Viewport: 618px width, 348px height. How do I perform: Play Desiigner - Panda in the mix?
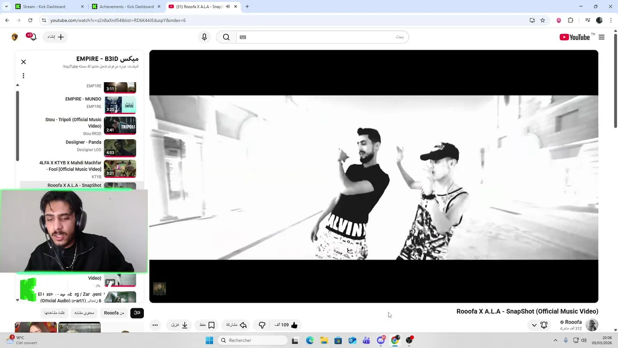120,148
